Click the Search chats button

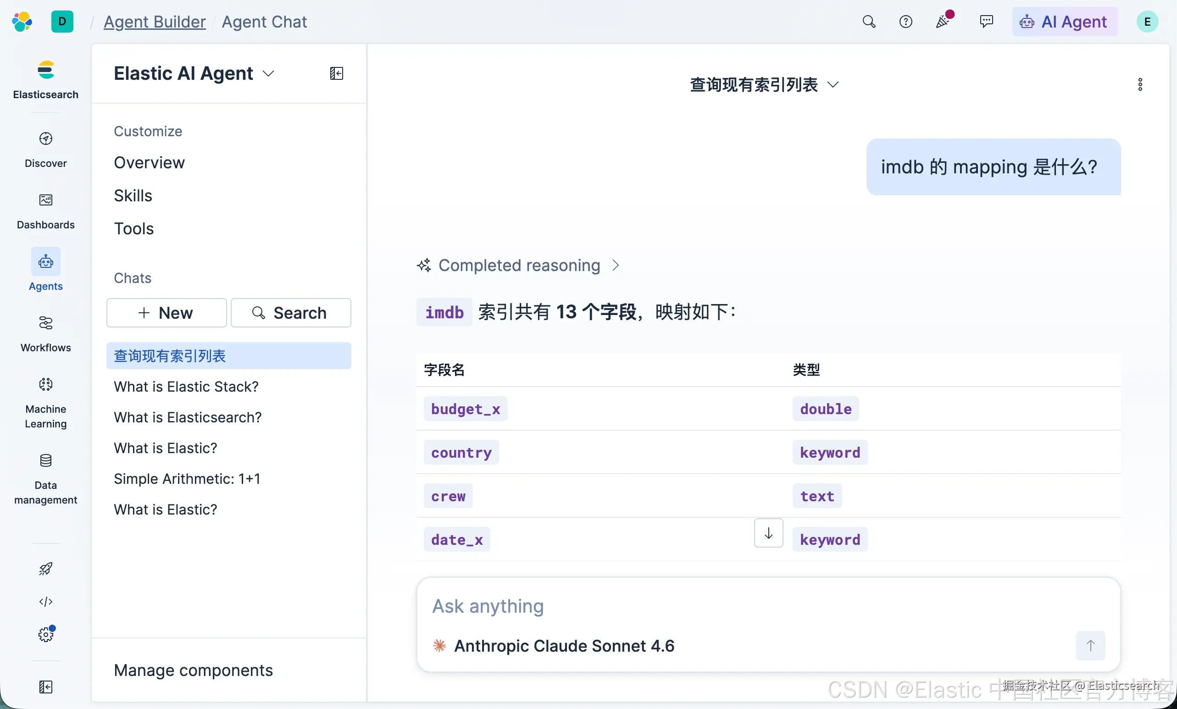coord(291,313)
